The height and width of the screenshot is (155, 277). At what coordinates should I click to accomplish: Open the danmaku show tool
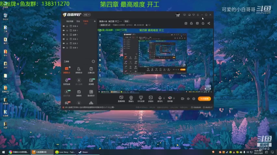tap(79, 93)
